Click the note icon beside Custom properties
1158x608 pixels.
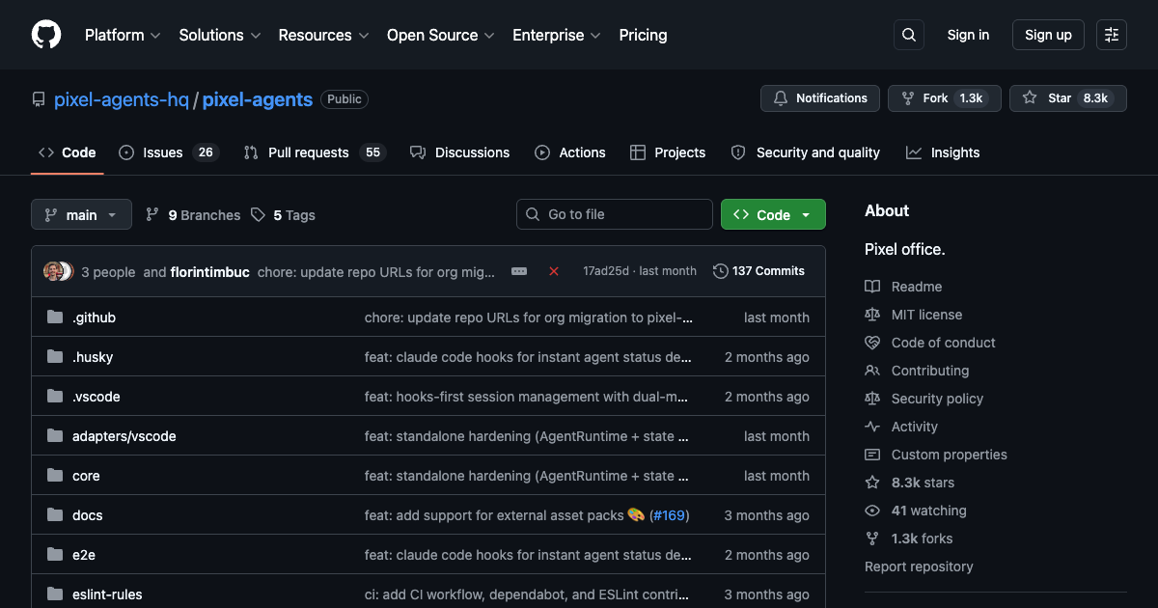coord(872,455)
